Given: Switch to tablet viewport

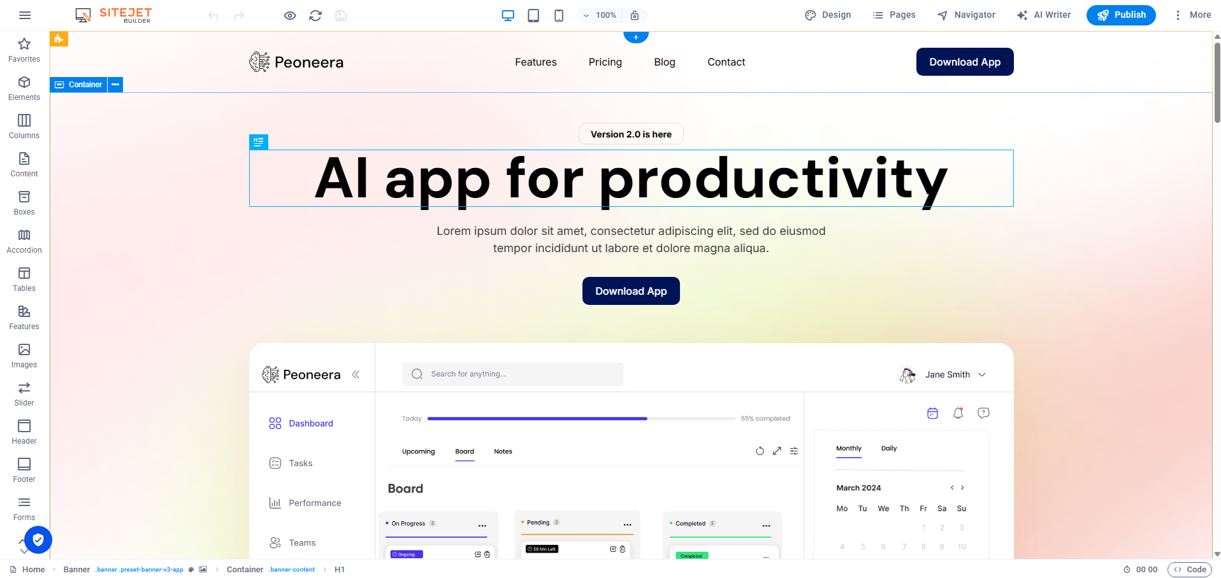Looking at the screenshot, I should pyautogui.click(x=533, y=15).
